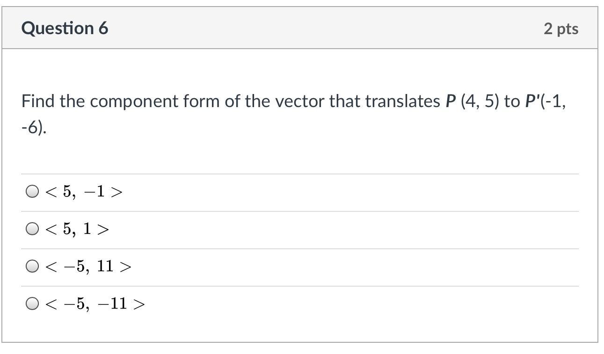Mark the < −5, −11 > radio button
The image size is (604, 354).
(32, 304)
